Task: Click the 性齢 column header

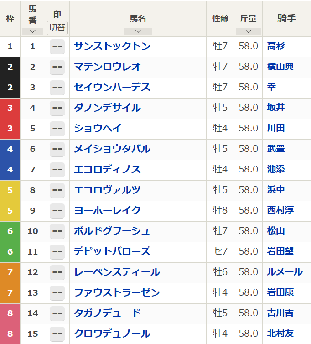Action: click(220, 19)
